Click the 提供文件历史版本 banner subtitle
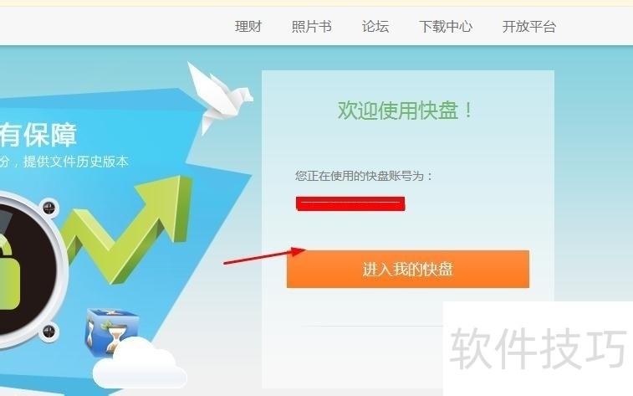The image size is (633, 396). (x=76, y=162)
